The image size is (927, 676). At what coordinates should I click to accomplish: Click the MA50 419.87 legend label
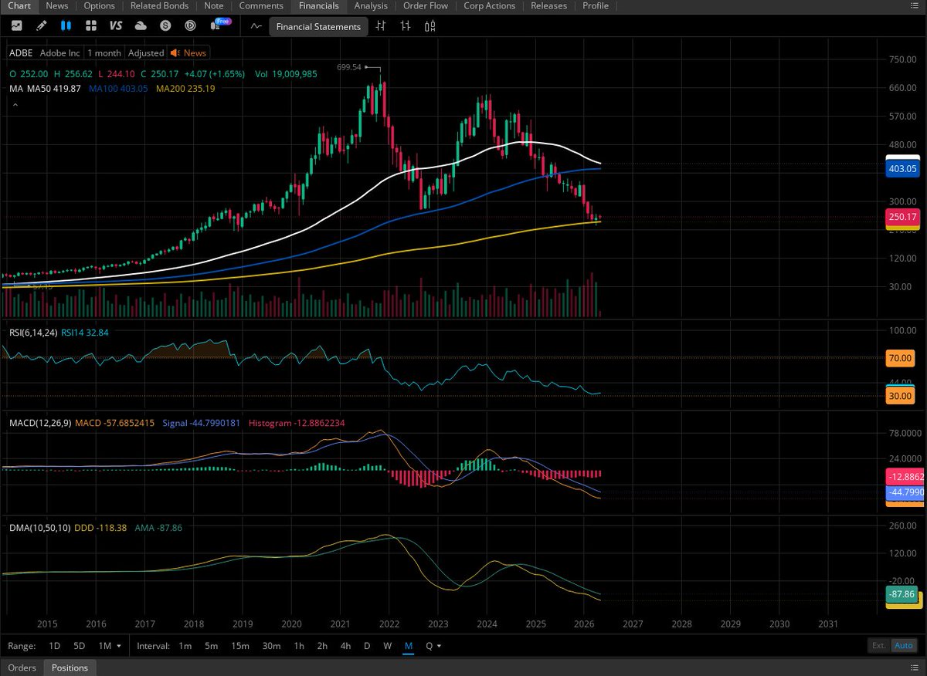(x=55, y=89)
